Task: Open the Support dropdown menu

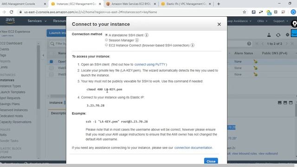Action: 280,21
